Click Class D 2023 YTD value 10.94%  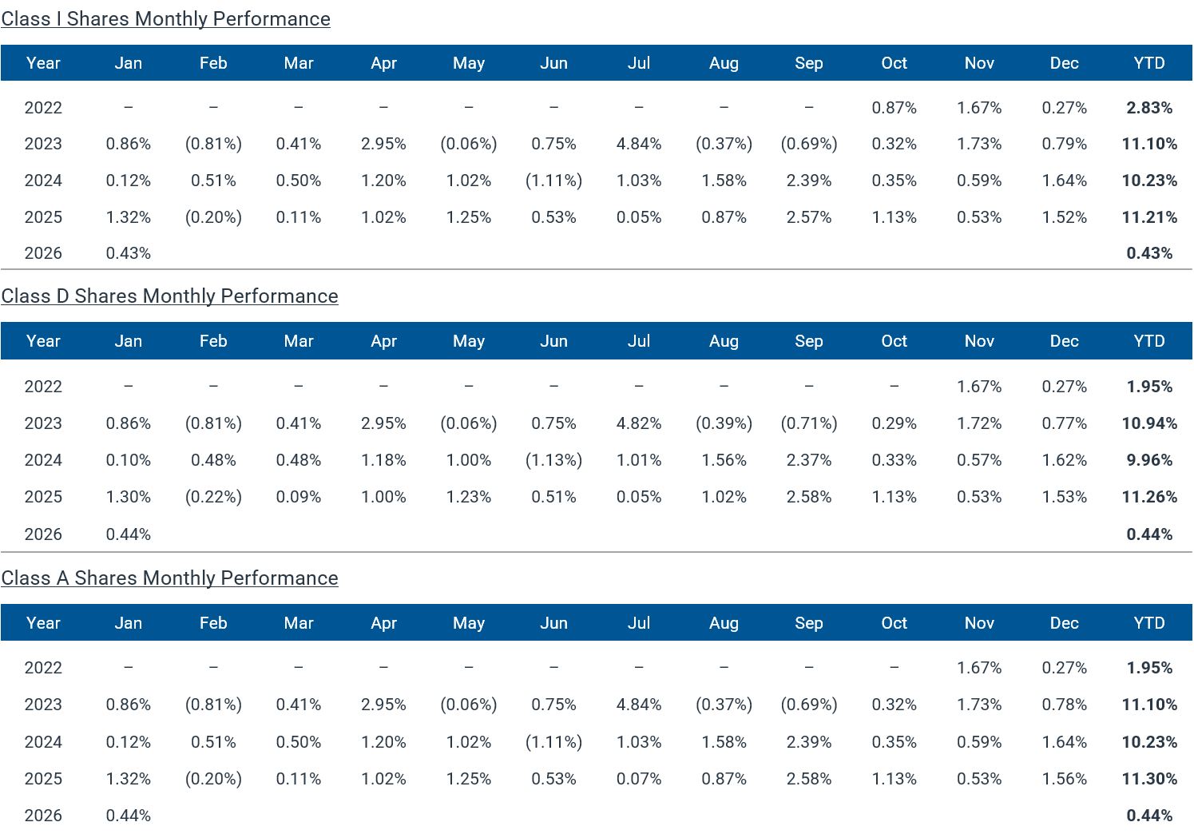[x=1148, y=423]
